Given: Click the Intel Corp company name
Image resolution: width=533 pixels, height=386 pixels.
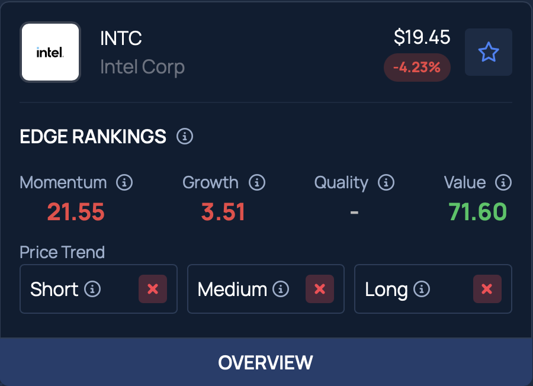Looking at the screenshot, I should (142, 67).
